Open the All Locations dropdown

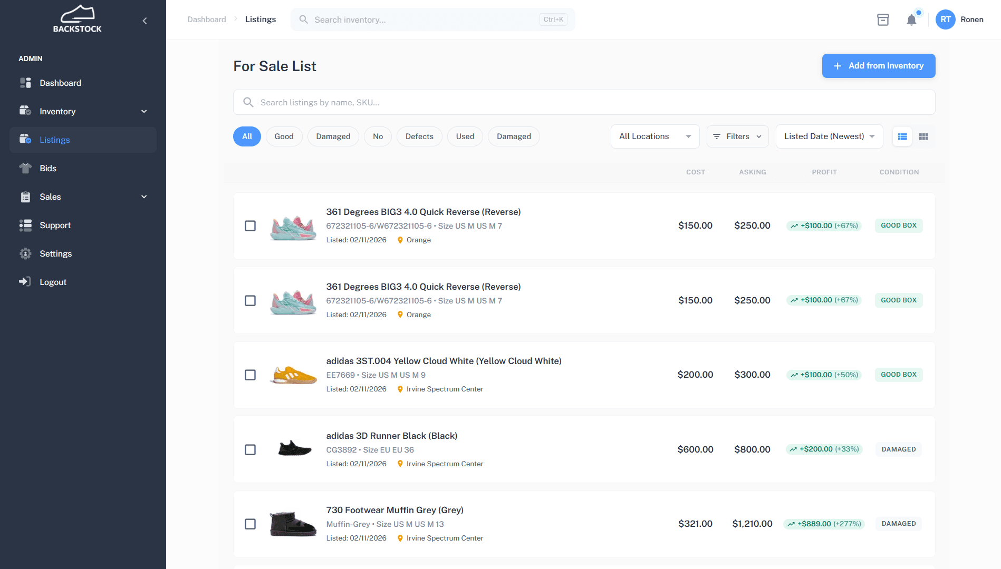[x=654, y=136]
